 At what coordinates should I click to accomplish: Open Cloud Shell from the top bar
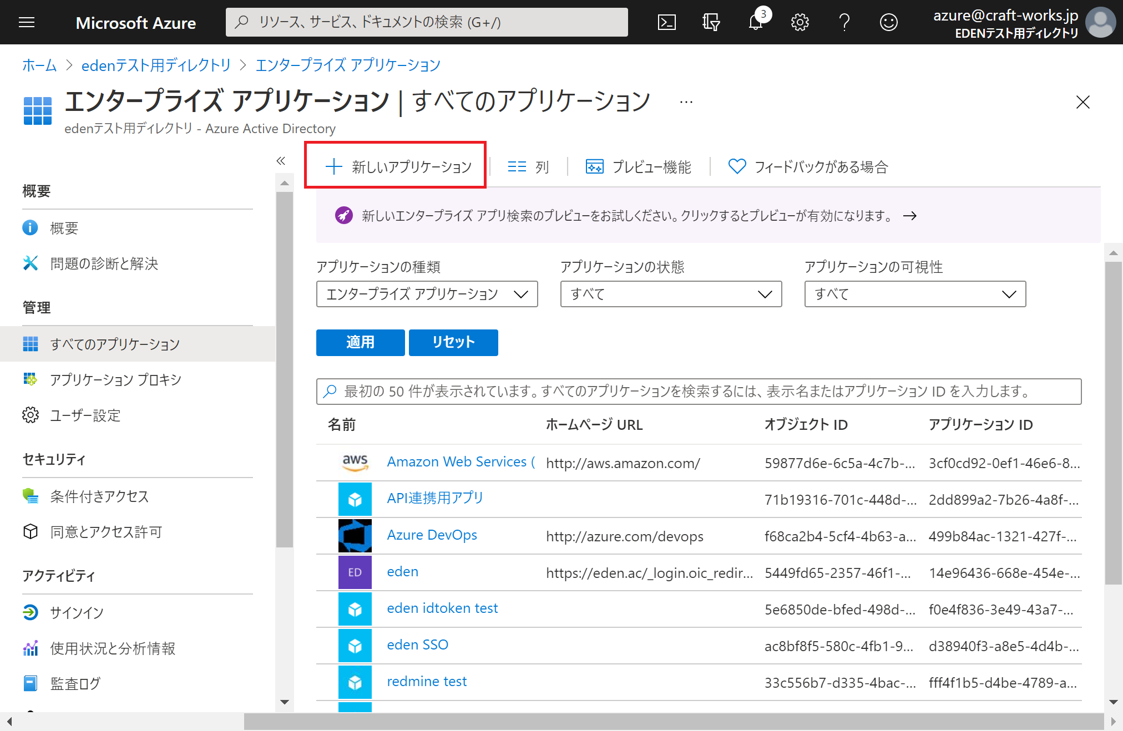[x=666, y=22]
